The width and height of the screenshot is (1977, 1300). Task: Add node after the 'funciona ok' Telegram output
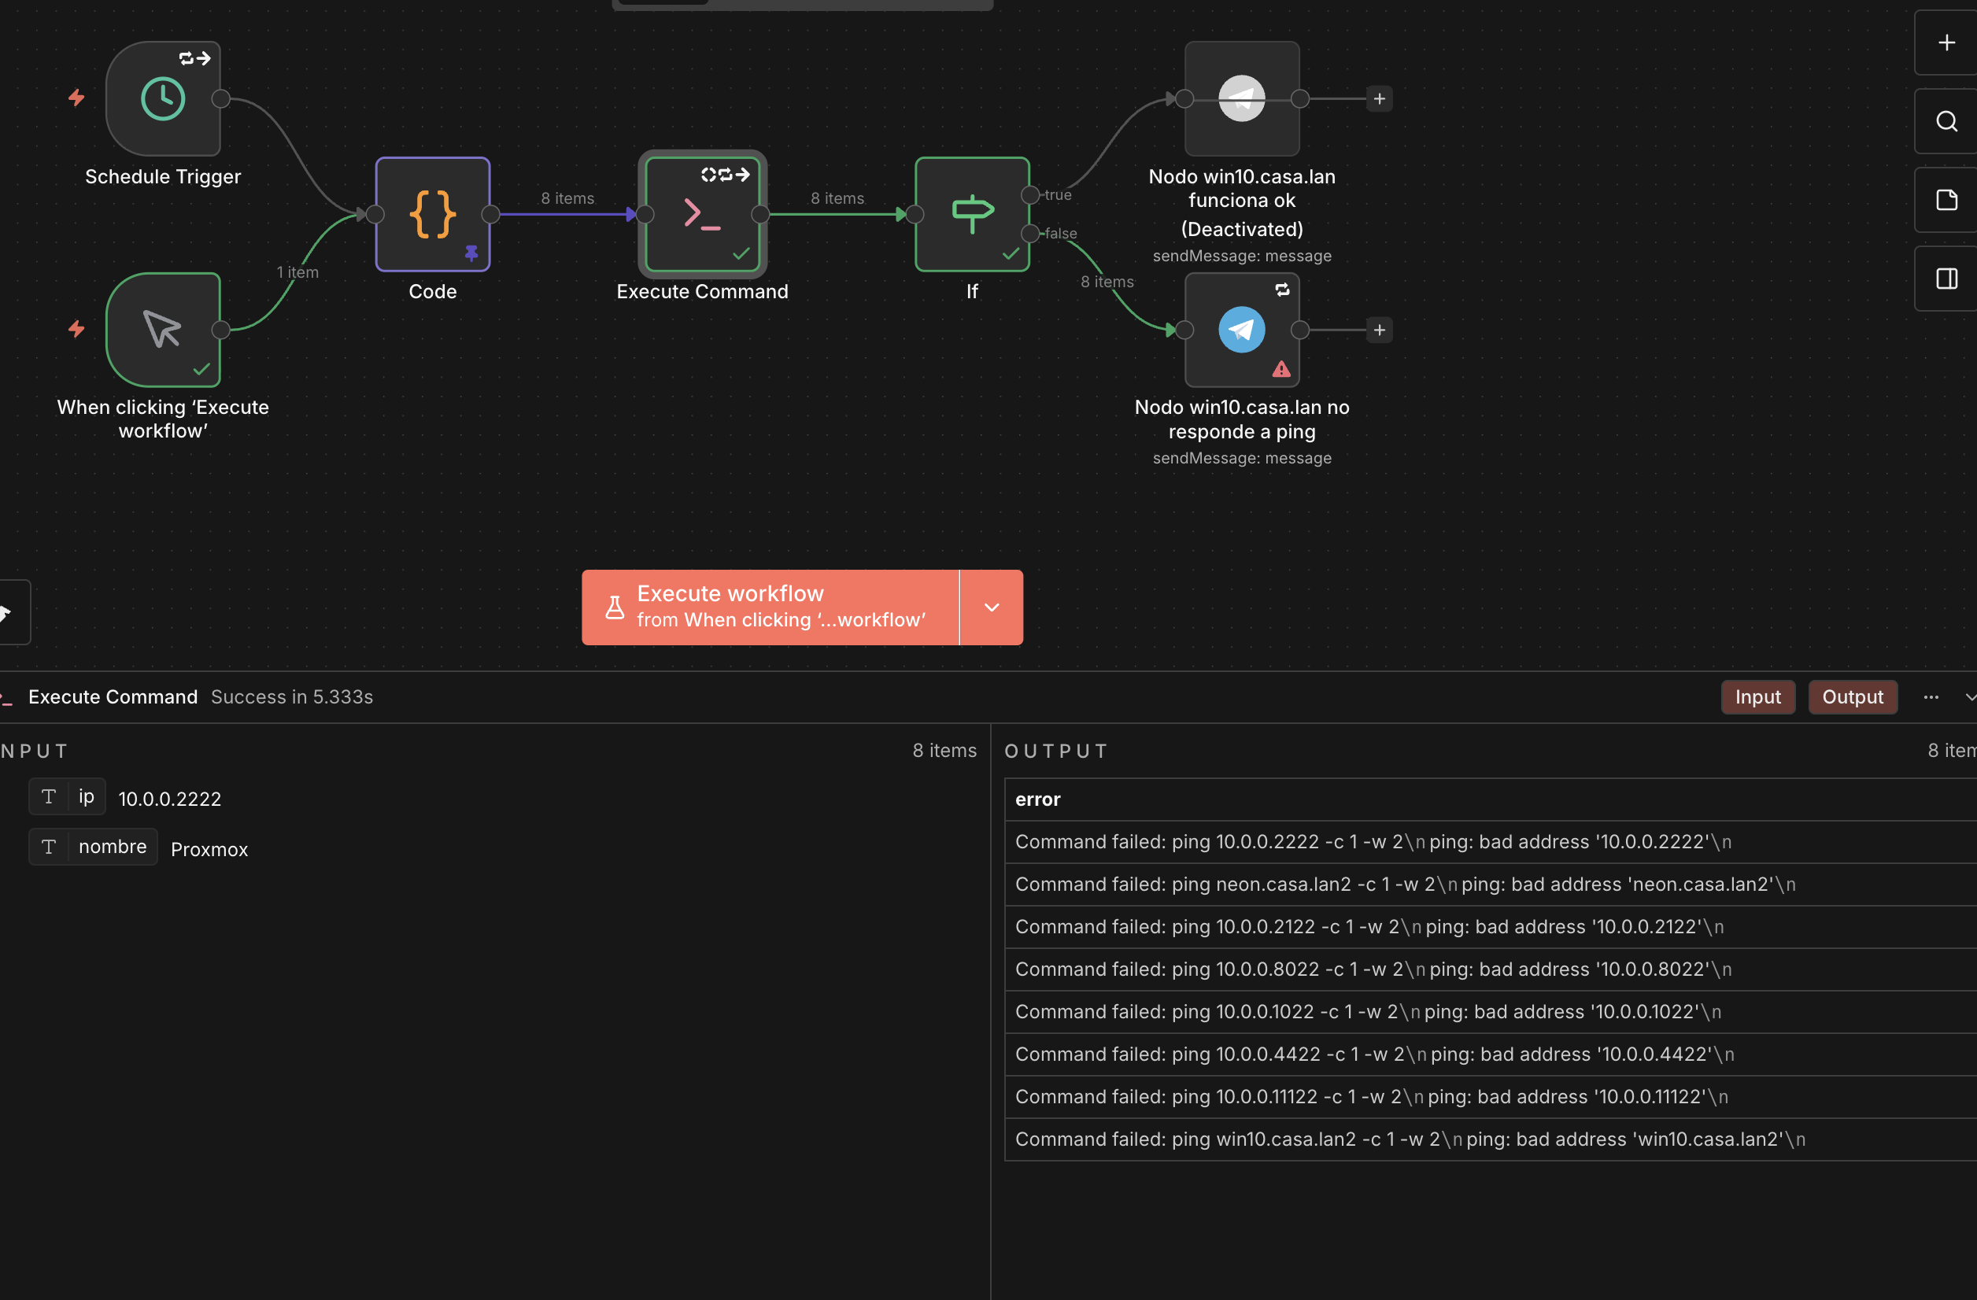[x=1379, y=99]
